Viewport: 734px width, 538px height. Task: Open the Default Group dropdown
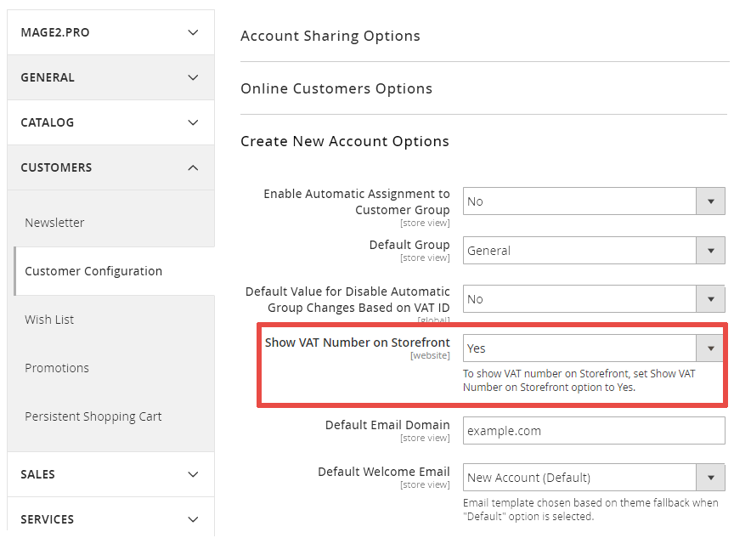[594, 251]
